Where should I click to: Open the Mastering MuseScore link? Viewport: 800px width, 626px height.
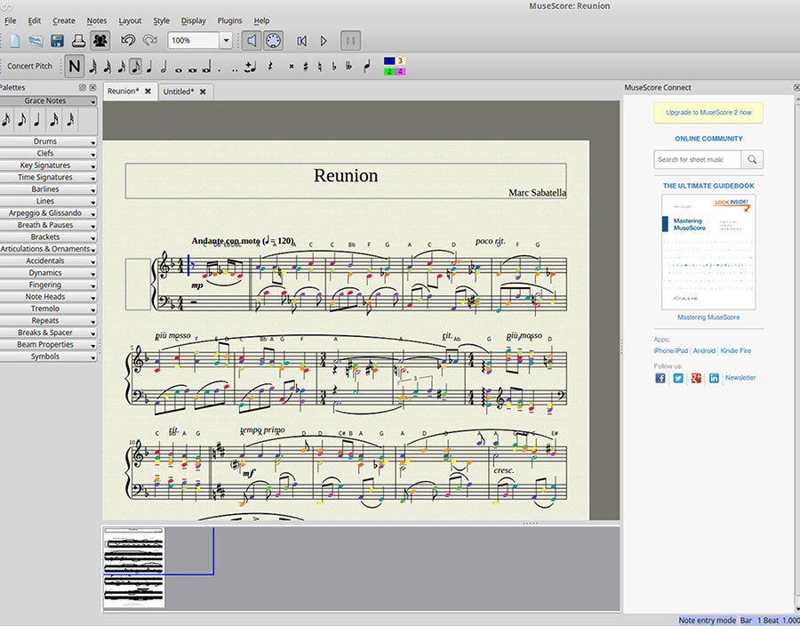click(708, 317)
